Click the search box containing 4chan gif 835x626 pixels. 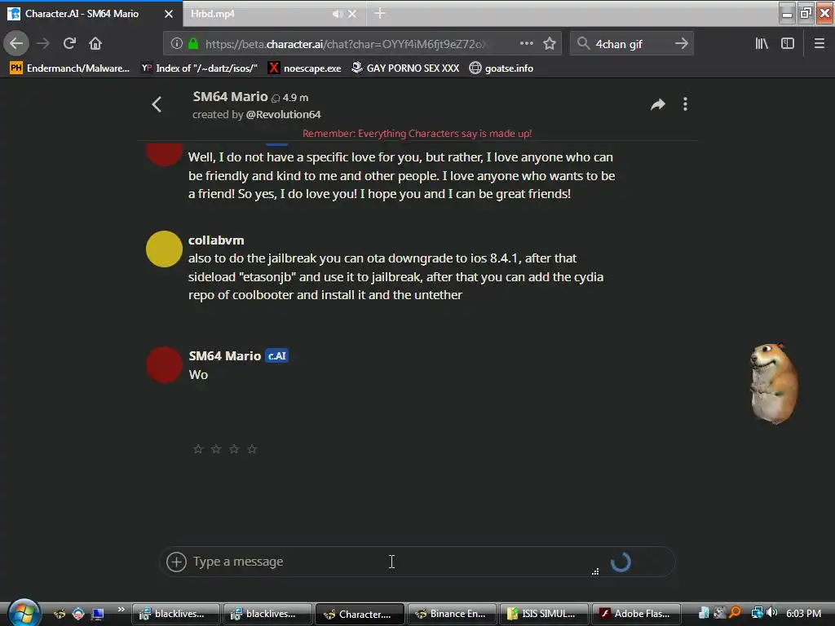click(631, 44)
